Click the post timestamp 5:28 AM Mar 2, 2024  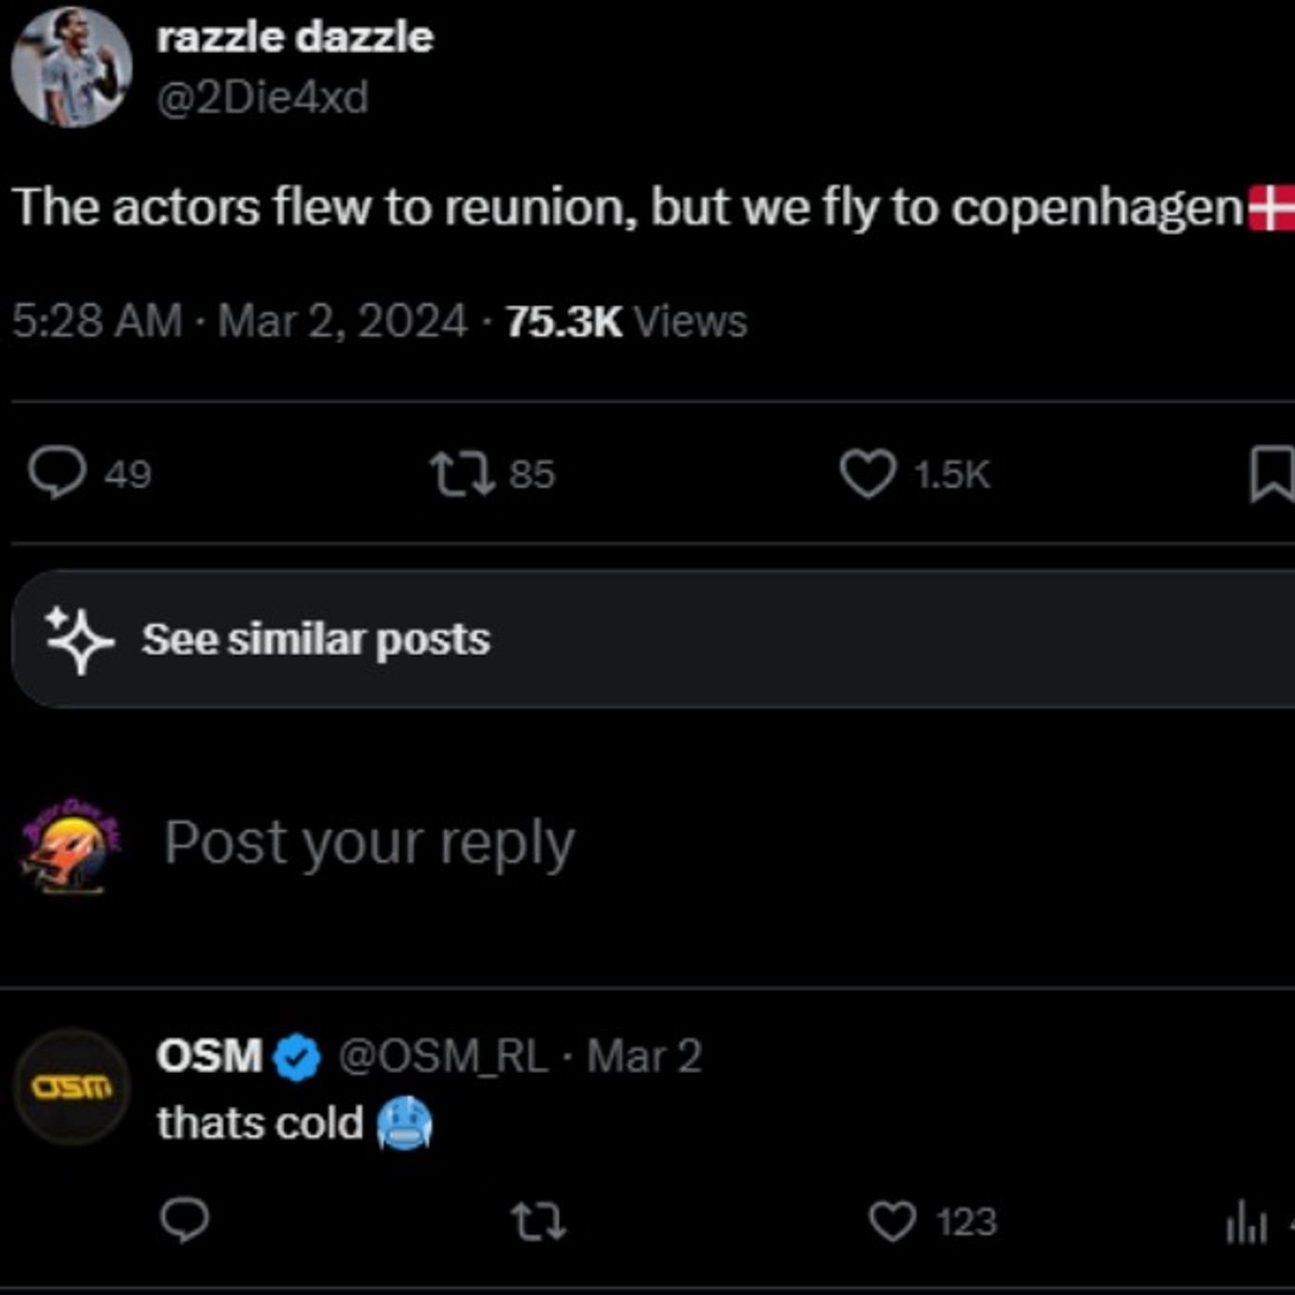[x=240, y=322]
